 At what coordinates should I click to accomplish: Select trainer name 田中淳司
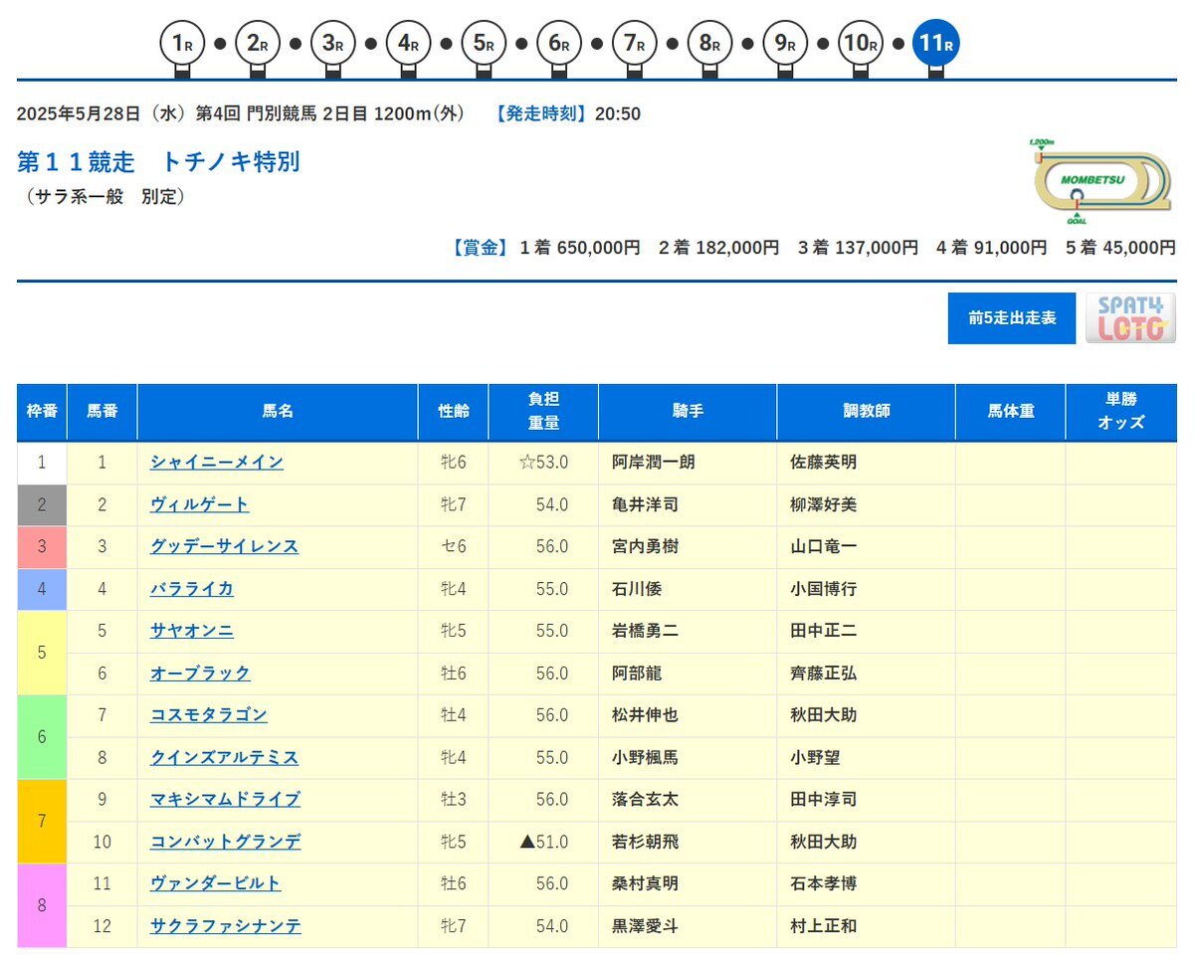[823, 799]
